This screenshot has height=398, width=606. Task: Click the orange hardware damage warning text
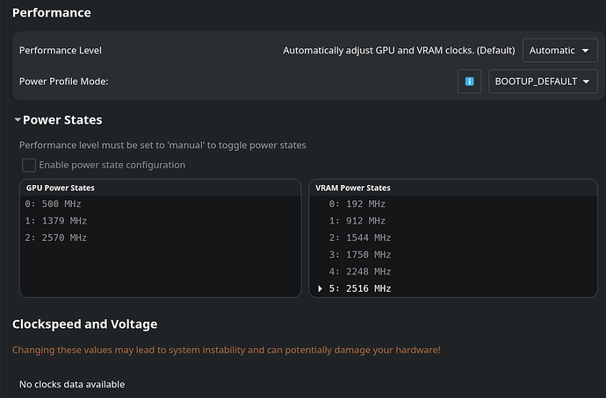[x=226, y=350]
